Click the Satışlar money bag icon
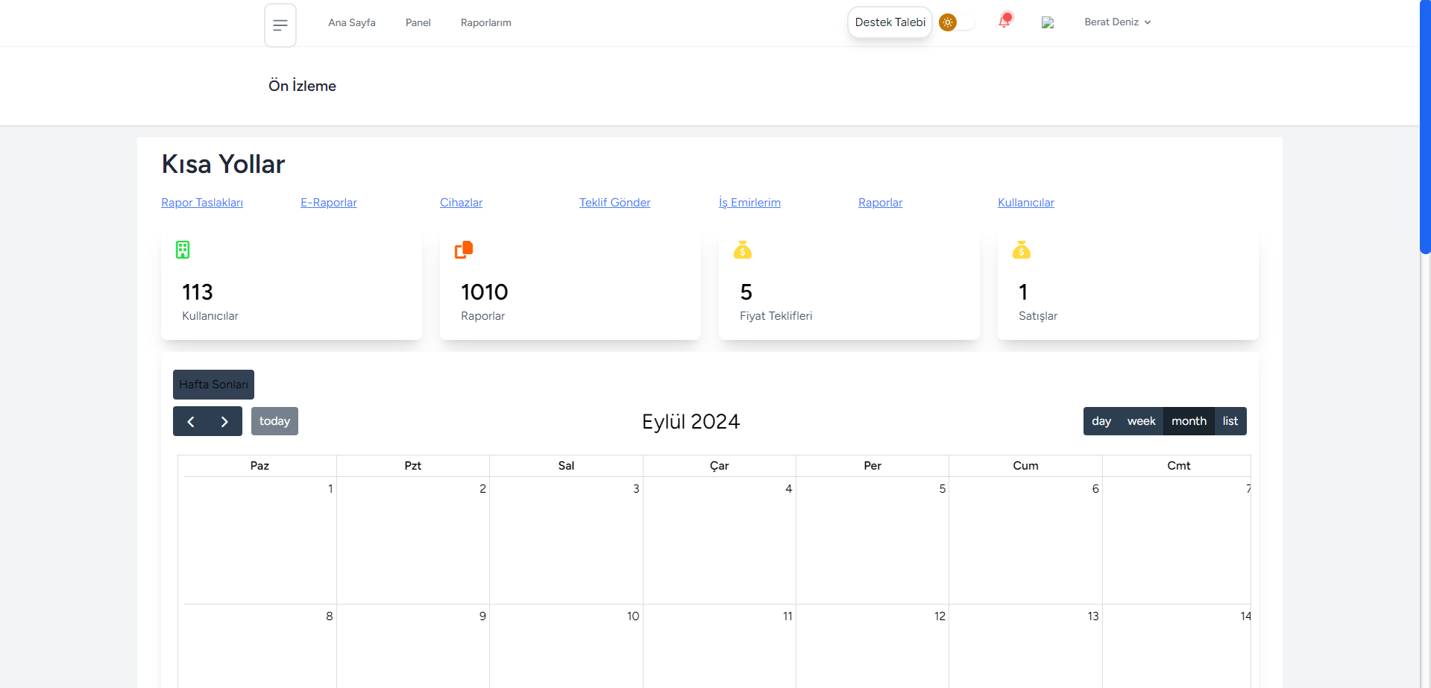Screen dimensions: 1431x688 1022,250
